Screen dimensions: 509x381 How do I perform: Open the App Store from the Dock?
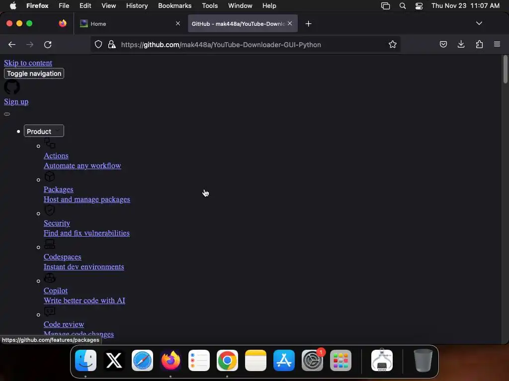(x=284, y=360)
